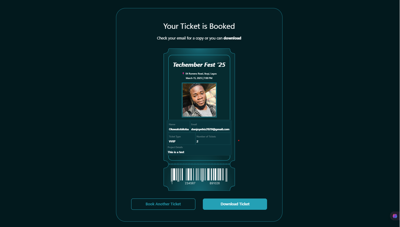Image resolution: width=400 pixels, height=227 pixels.
Task: Click the attendee profile photo
Action: 199,100
